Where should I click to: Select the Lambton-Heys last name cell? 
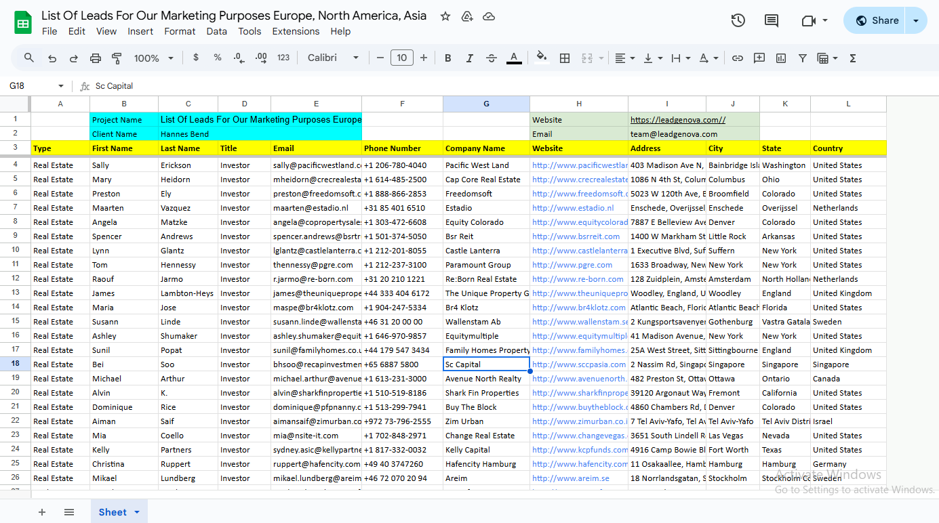click(x=188, y=293)
